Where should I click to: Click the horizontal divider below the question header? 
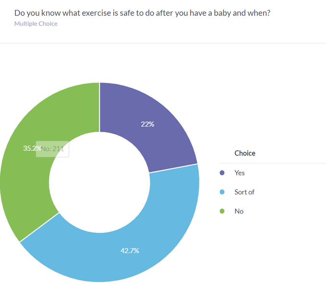pos(163,43)
